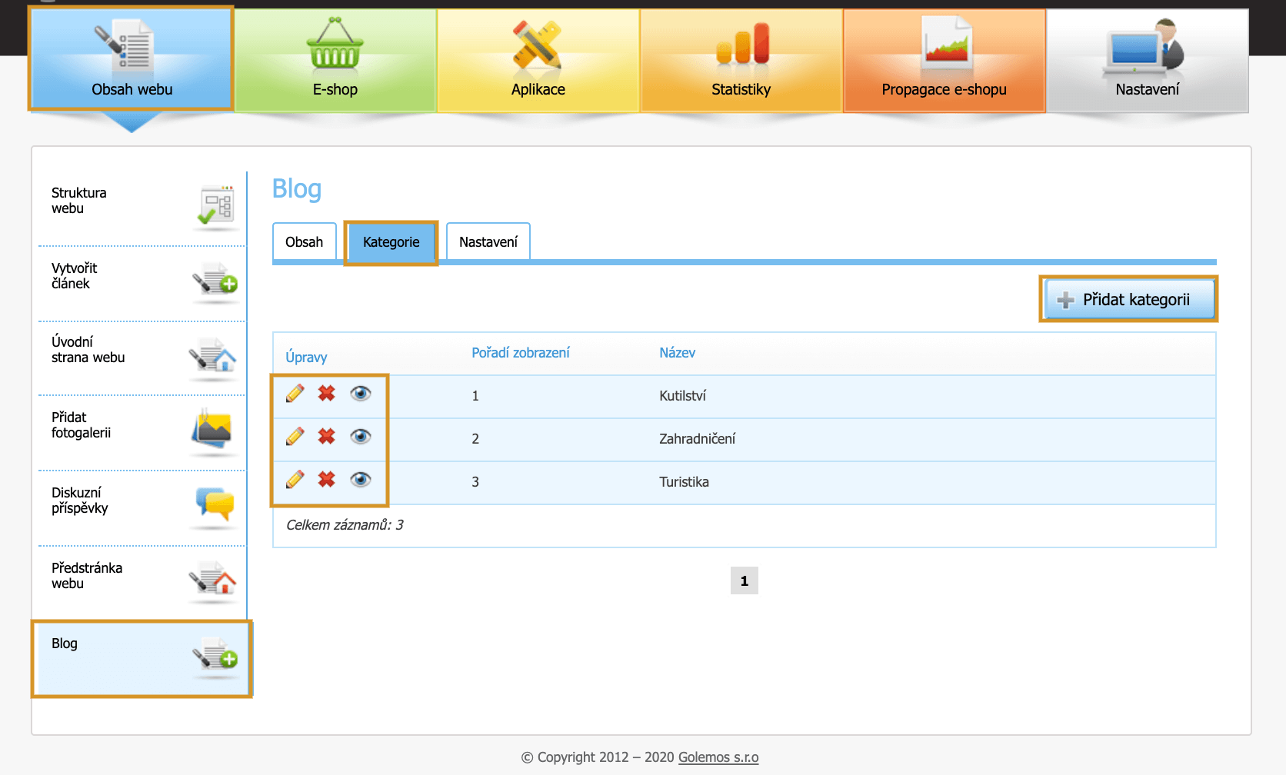Click the pencil edit icon for Kutilství

[x=295, y=394]
